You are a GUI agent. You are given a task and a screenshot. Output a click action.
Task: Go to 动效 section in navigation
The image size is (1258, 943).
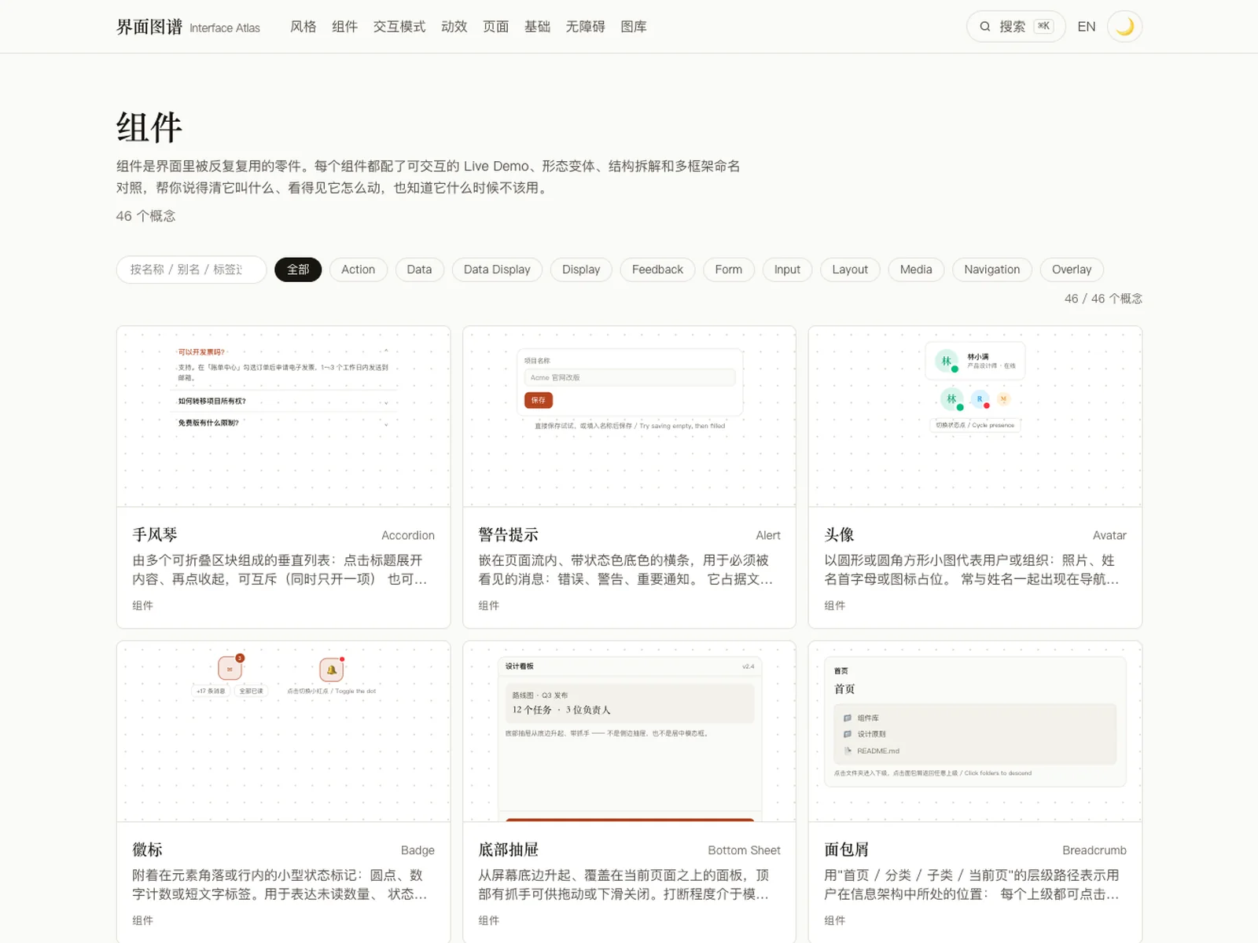click(x=454, y=27)
